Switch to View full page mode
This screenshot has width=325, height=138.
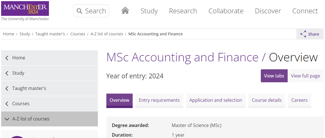305,76
